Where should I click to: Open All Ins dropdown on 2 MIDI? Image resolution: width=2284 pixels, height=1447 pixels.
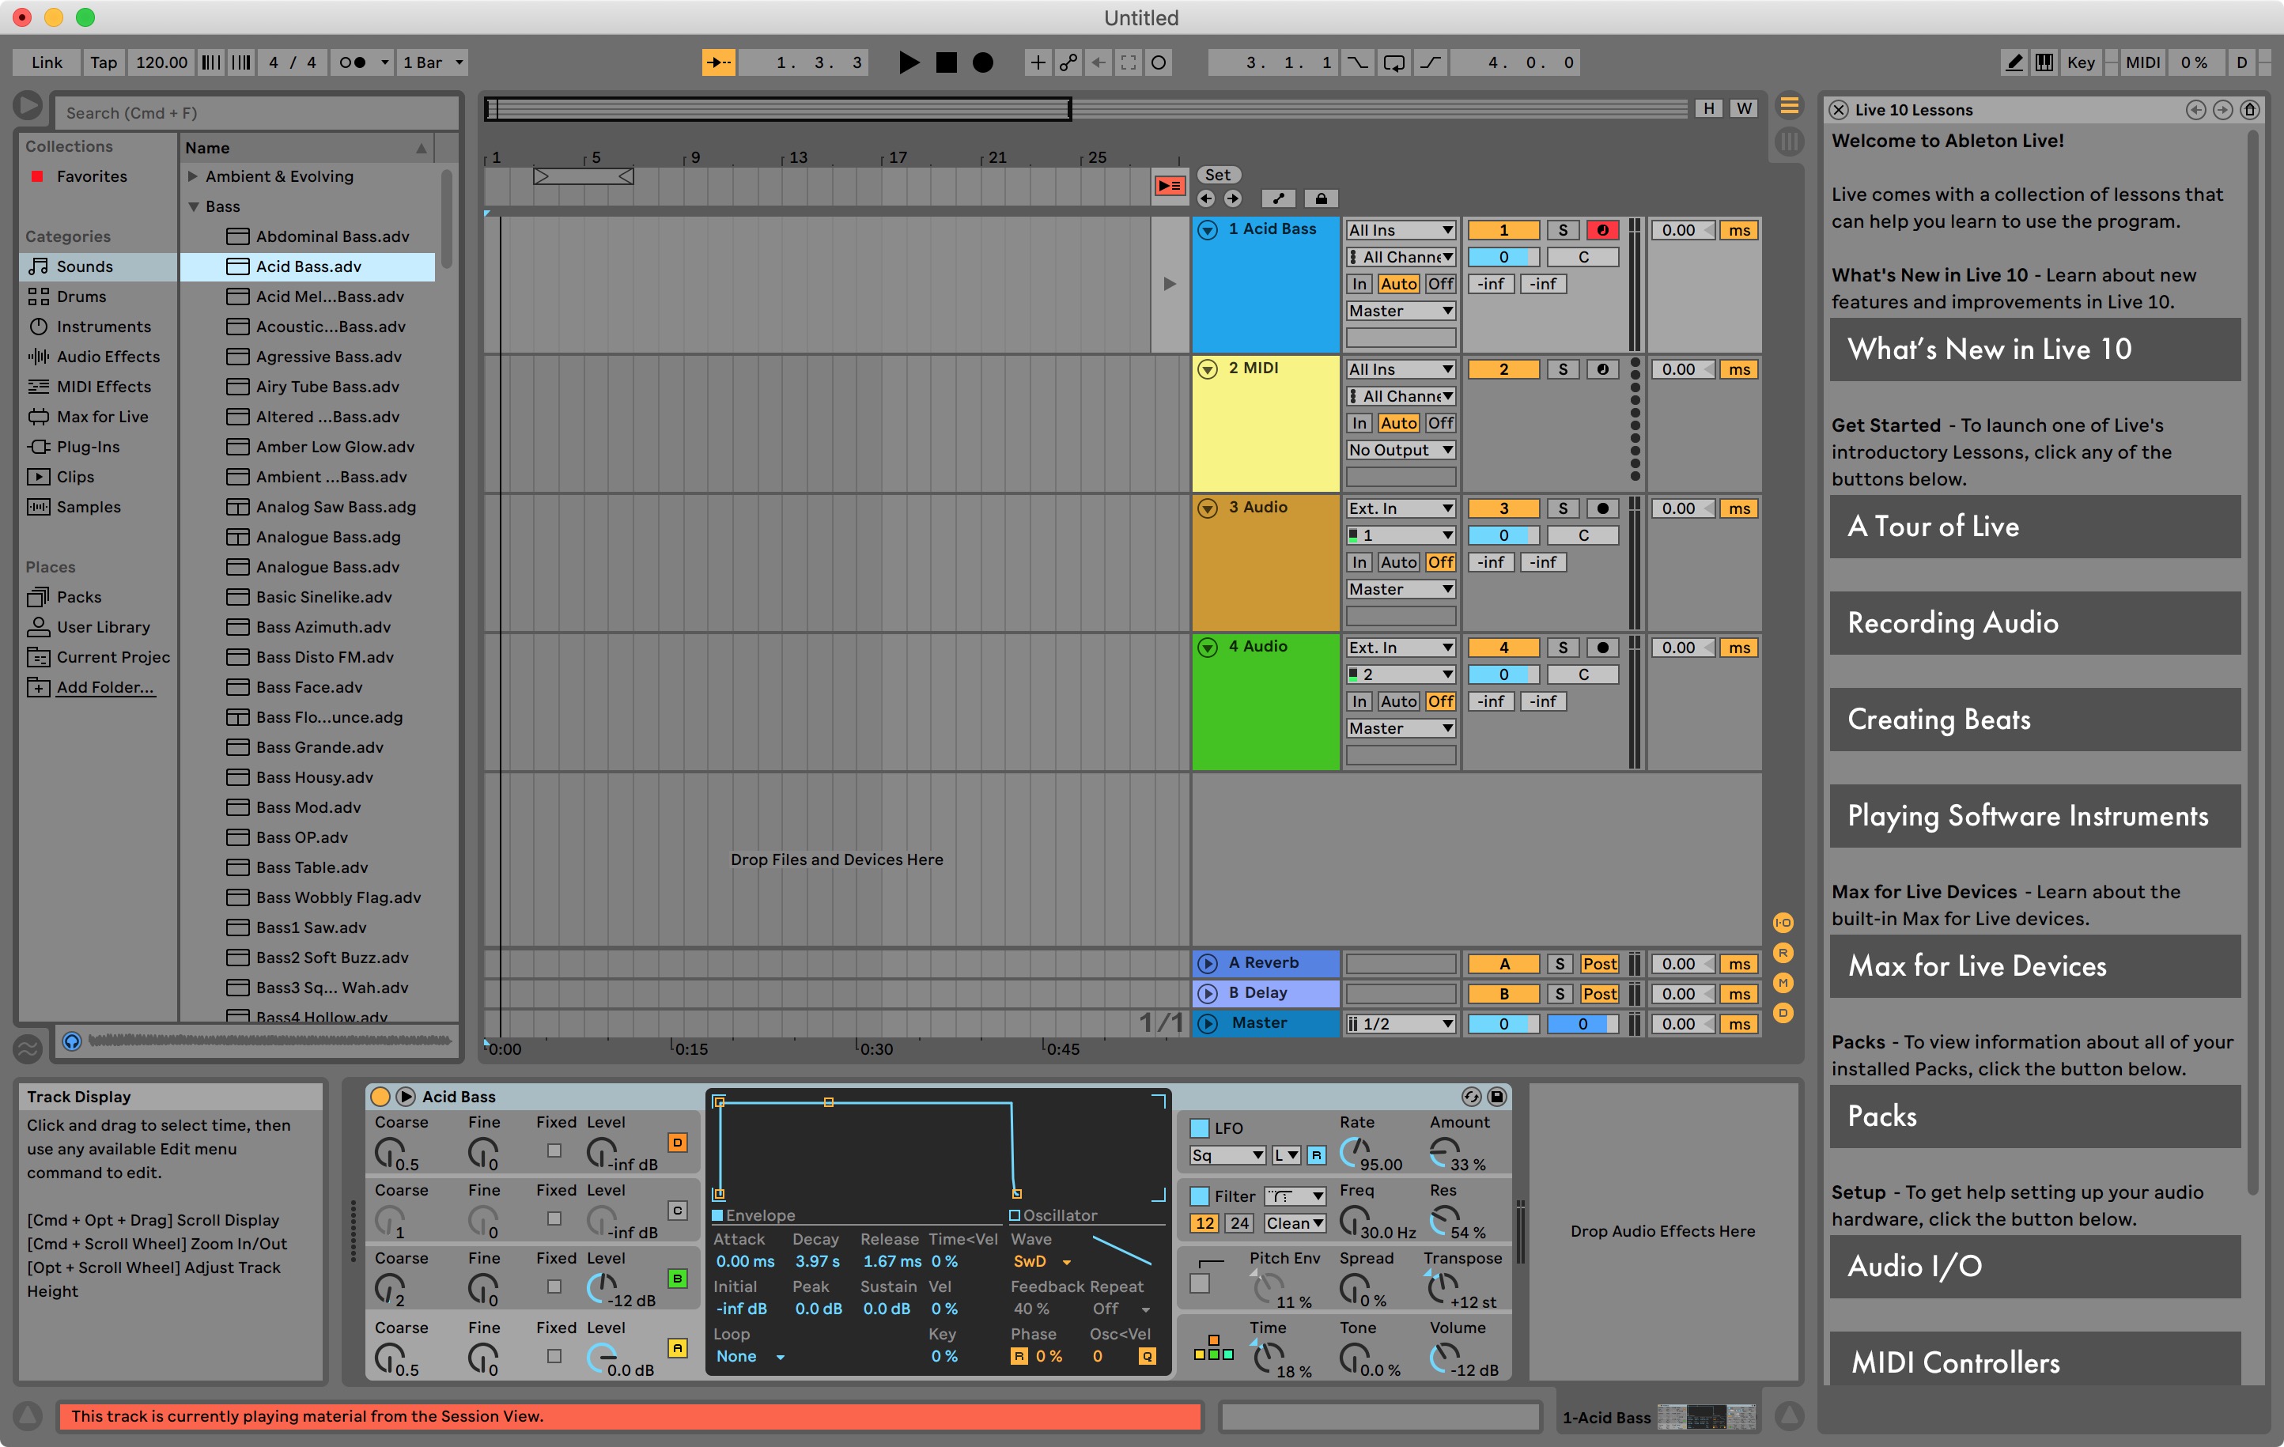click(1400, 370)
